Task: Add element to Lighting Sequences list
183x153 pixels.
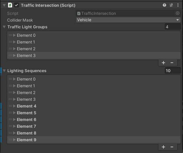Action: (163, 147)
